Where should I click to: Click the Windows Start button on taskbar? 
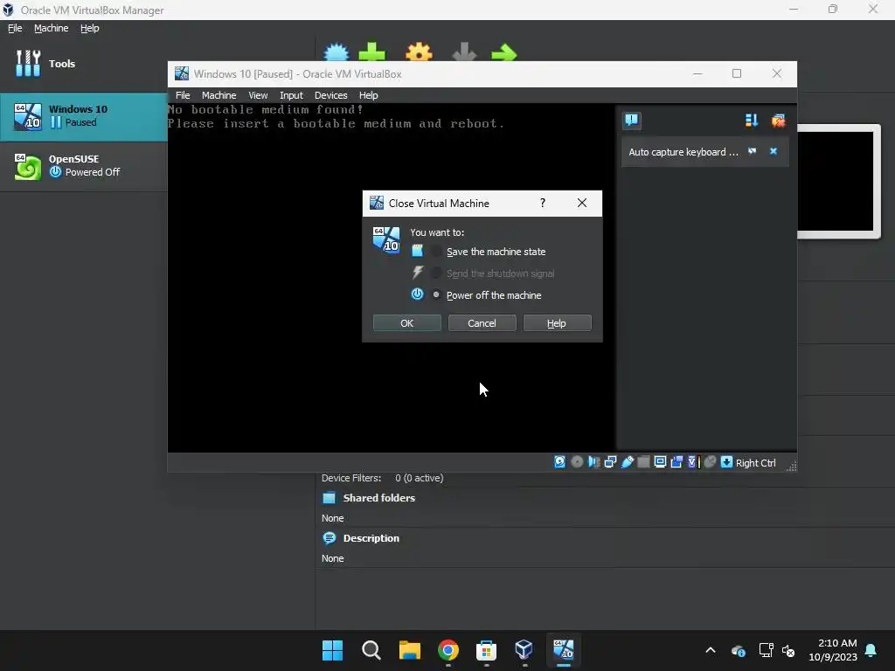(x=333, y=650)
